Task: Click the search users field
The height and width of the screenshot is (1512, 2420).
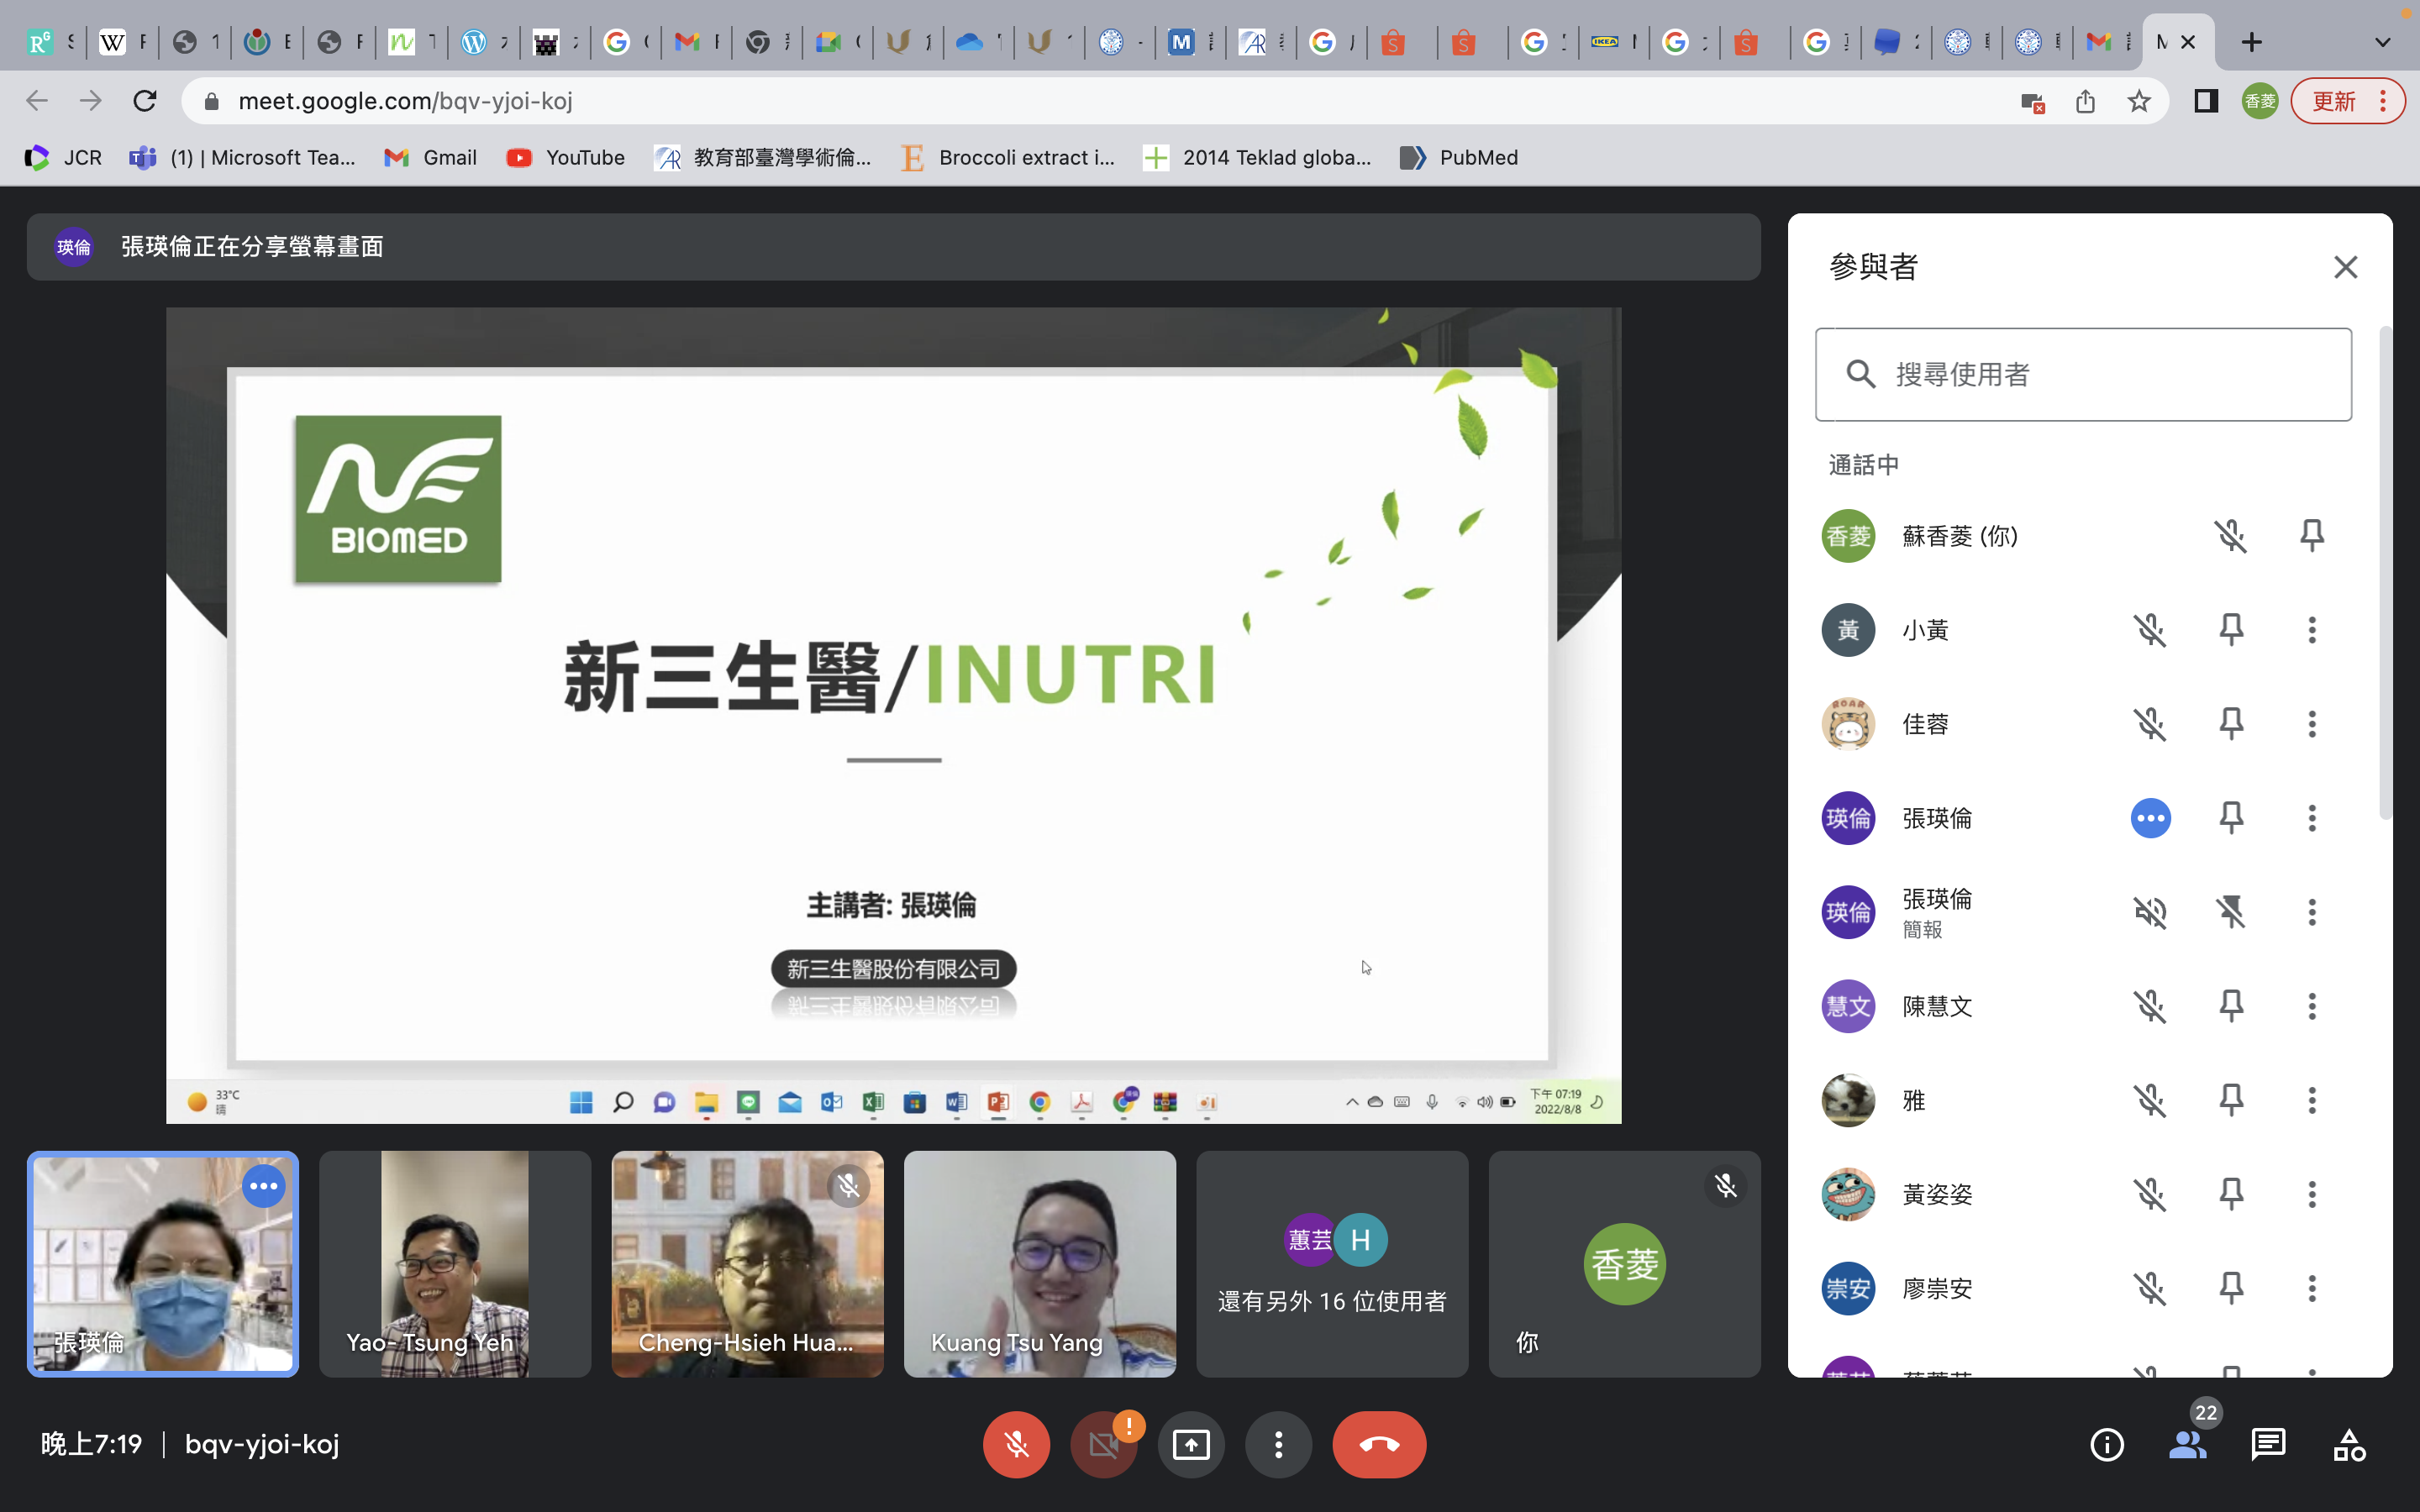Action: coord(2083,374)
